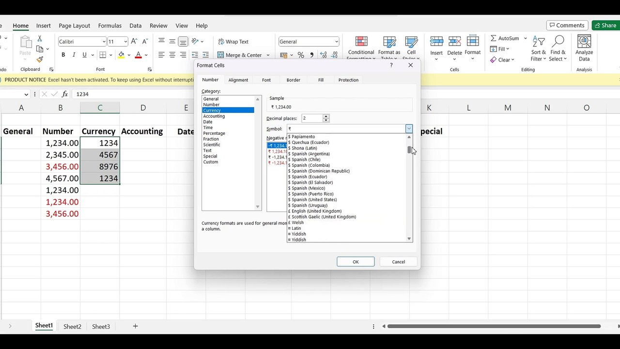Viewport: 620px width, 349px height.
Task: Open the General number format dropdown
Action: coord(337,42)
